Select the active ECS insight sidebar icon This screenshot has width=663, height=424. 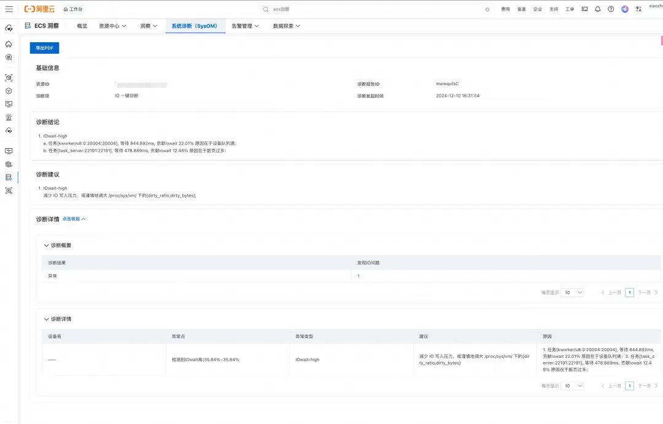click(9, 177)
